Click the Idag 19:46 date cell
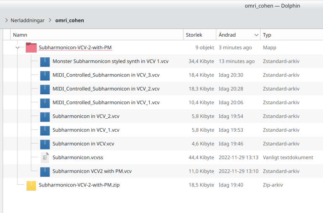Viewport: 323px width, 213px height. point(231,144)
